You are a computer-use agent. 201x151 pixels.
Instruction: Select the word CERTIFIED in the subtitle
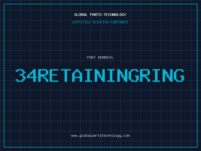click(x=81, y=22)
